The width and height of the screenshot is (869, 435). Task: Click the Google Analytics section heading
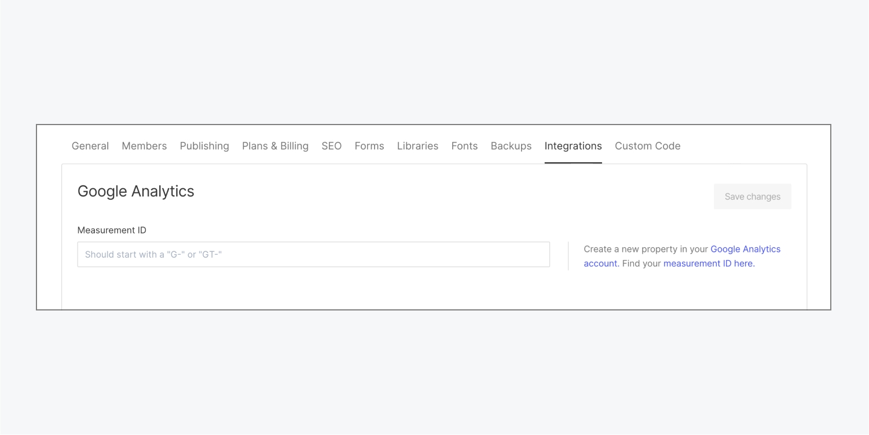(136, 191)
